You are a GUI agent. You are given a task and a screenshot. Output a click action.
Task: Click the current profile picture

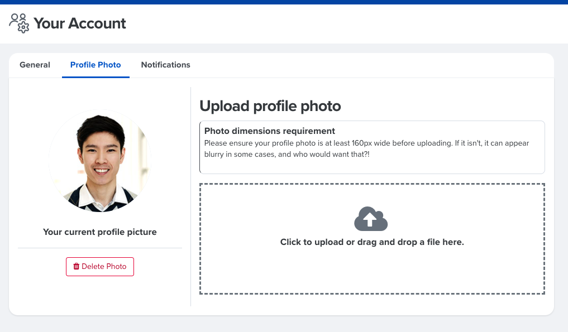pyautogui.click(x=99, y=161)
